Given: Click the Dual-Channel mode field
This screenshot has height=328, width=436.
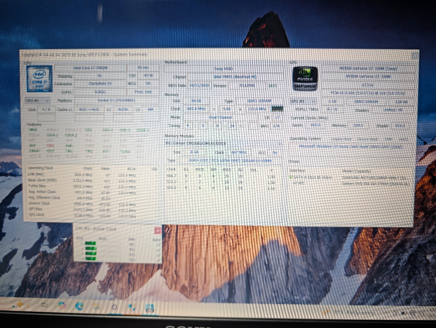Looking at the screenshot, I should click(220, 117).
